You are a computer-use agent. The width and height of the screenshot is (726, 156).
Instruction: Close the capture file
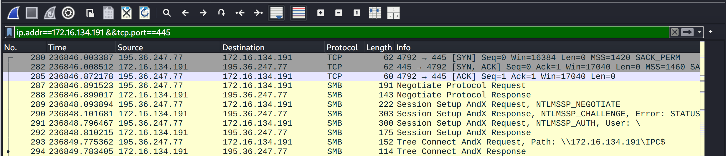click(x=126, y=13)
